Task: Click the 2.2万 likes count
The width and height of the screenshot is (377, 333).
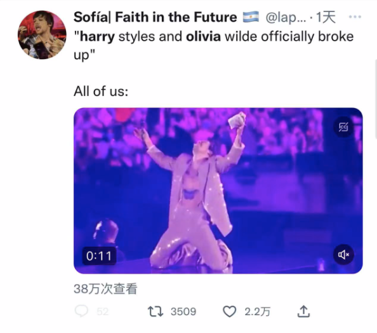Action: (x=258, y=311)
